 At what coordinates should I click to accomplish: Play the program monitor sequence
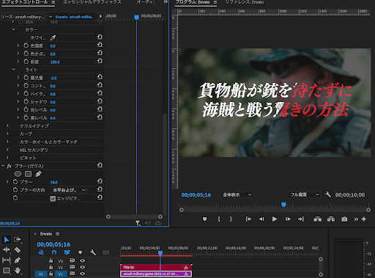click(275, 219)
